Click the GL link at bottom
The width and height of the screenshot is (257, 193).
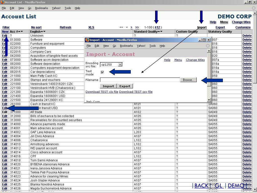coord(219,186)
